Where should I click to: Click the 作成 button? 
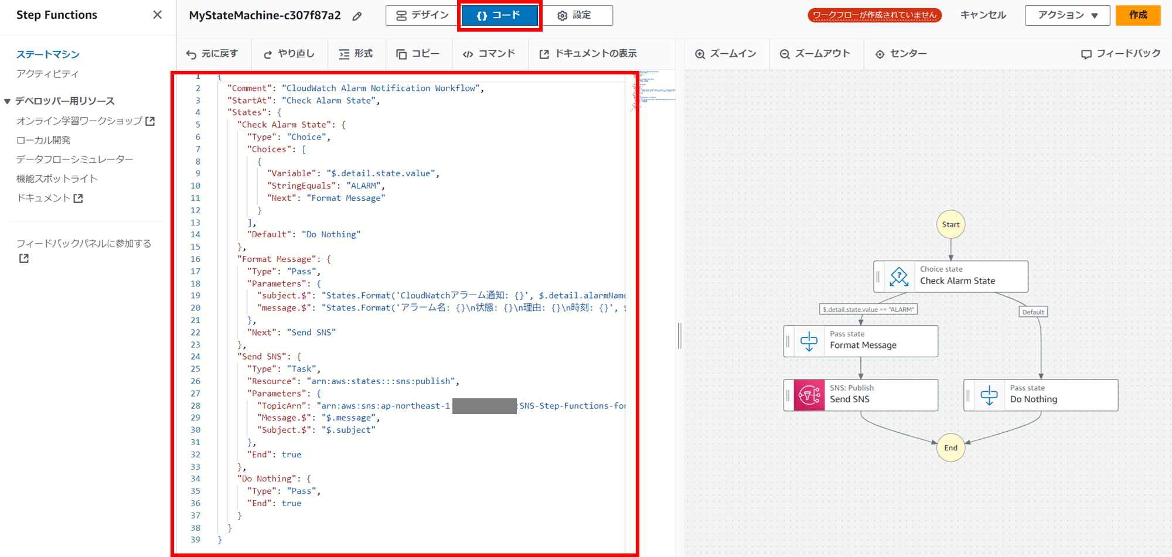(x=1138, y=15)
